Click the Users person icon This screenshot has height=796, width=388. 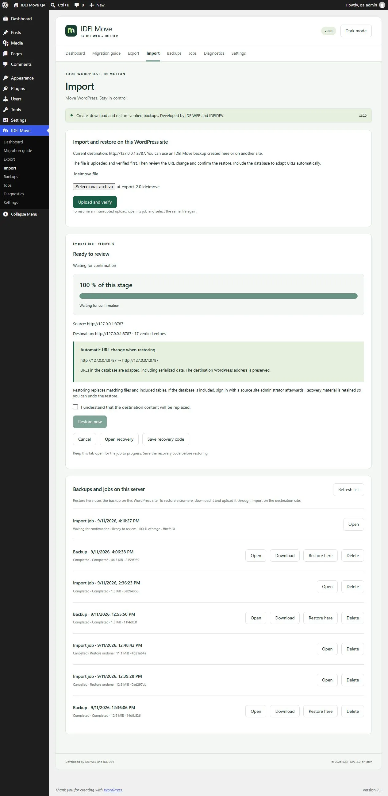(x=6, y=99)
